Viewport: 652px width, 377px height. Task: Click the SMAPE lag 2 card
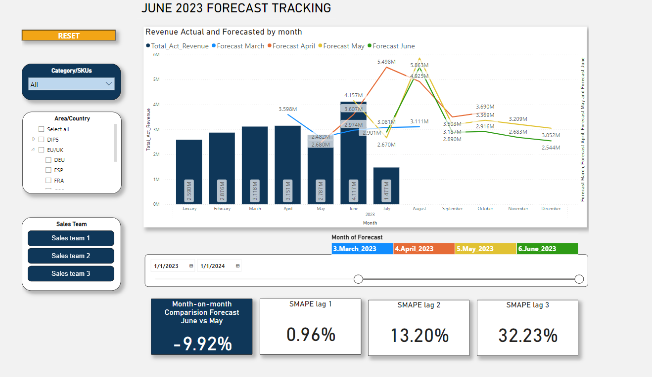pos(419,327)
